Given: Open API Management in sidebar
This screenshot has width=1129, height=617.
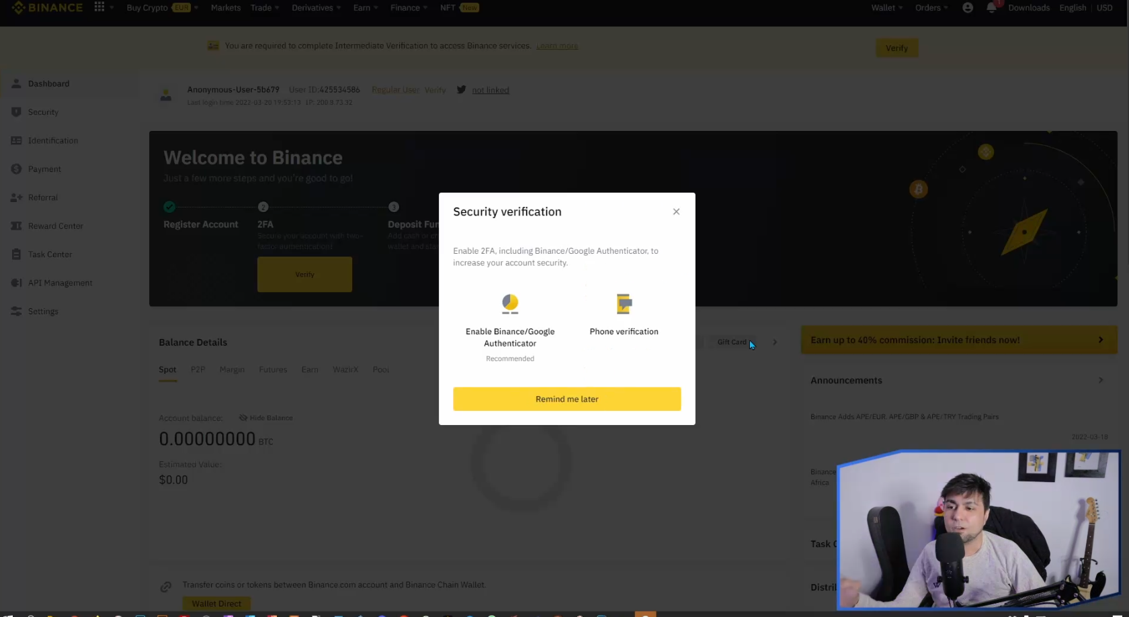Looking at the screenshot, I should pyautogui.click(x=60, y=283).
